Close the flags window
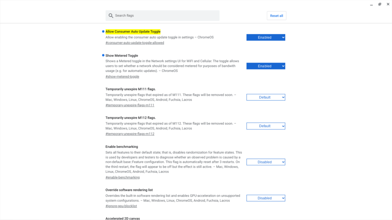 pyautogui.click(x=387, y=4)
